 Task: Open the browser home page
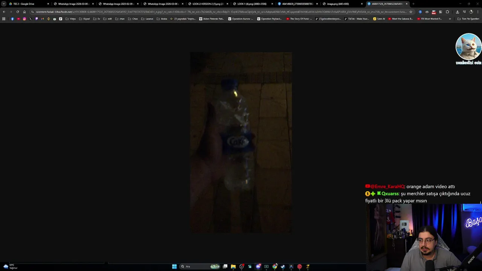pos(24,12)
